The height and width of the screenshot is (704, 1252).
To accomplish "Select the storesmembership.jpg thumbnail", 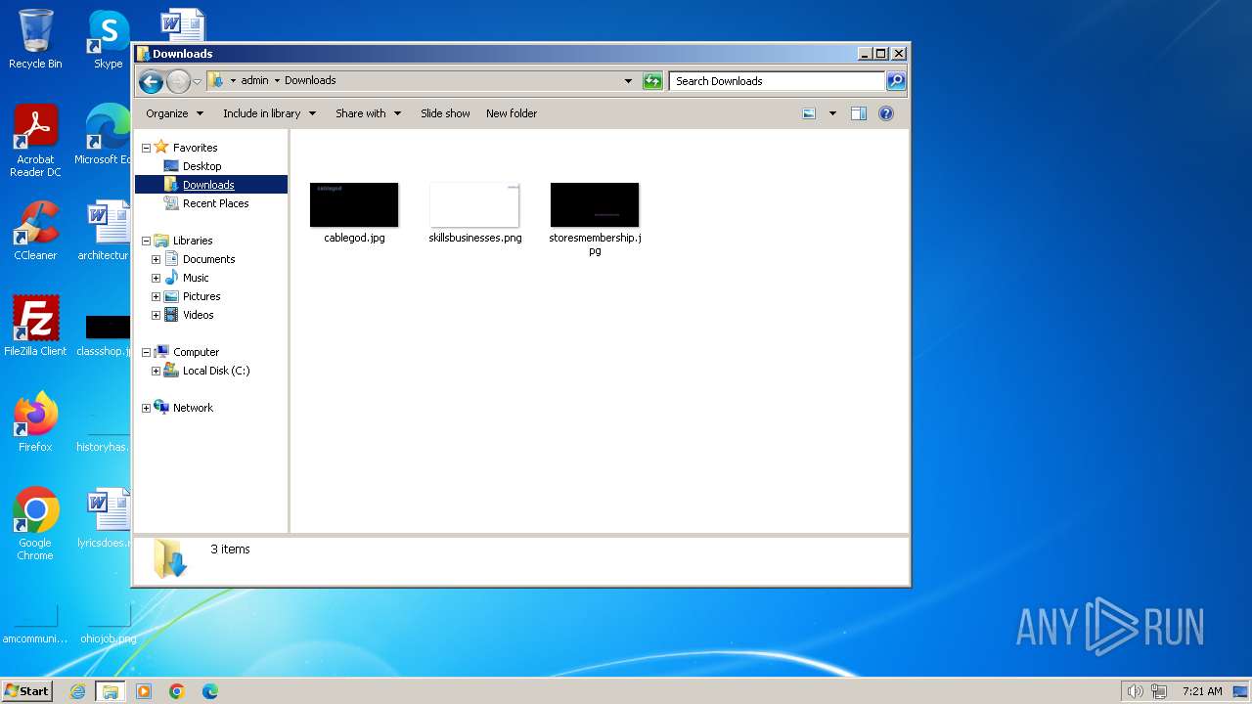I will point(595,204).
